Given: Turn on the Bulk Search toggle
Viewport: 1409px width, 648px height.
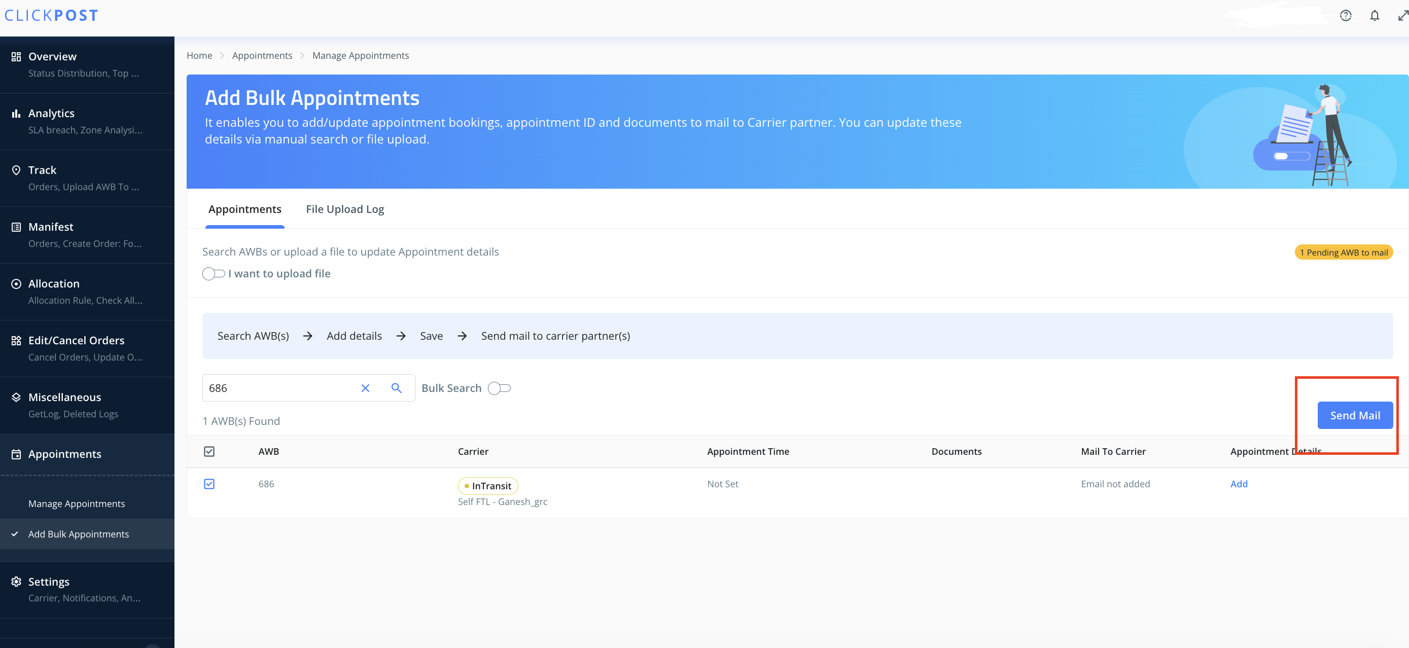Looking at the screenshot, I should pos(499,388).
